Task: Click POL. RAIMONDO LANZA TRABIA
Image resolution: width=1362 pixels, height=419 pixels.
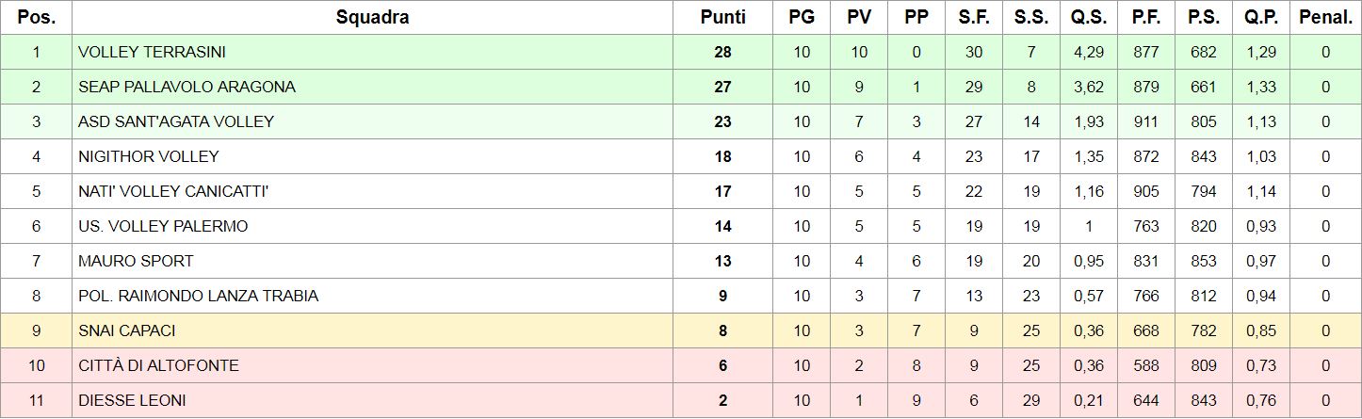Action: (198, 296)
